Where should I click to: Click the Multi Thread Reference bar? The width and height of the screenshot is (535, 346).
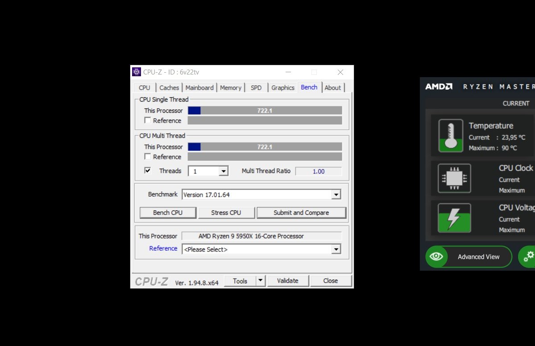tap(265, 157)
